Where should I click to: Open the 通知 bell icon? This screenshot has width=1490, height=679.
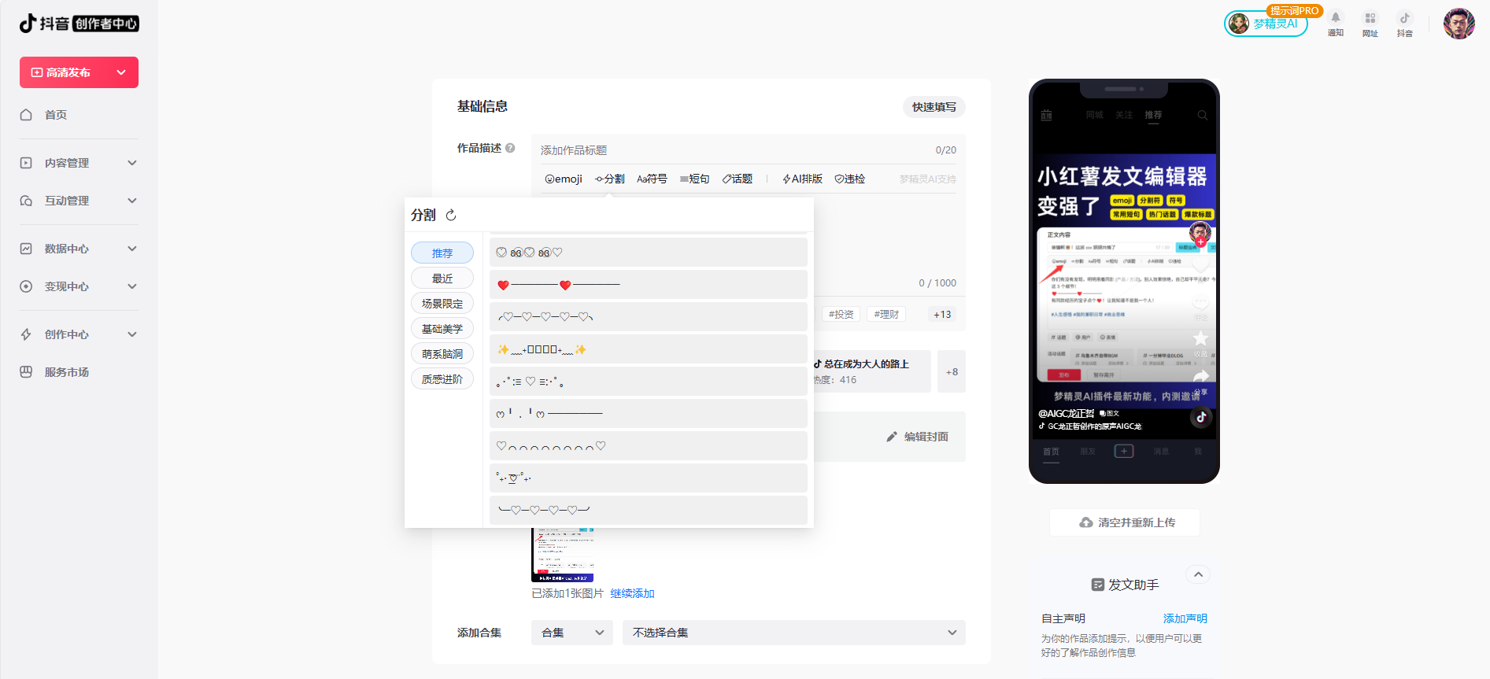pos(1336,18)
